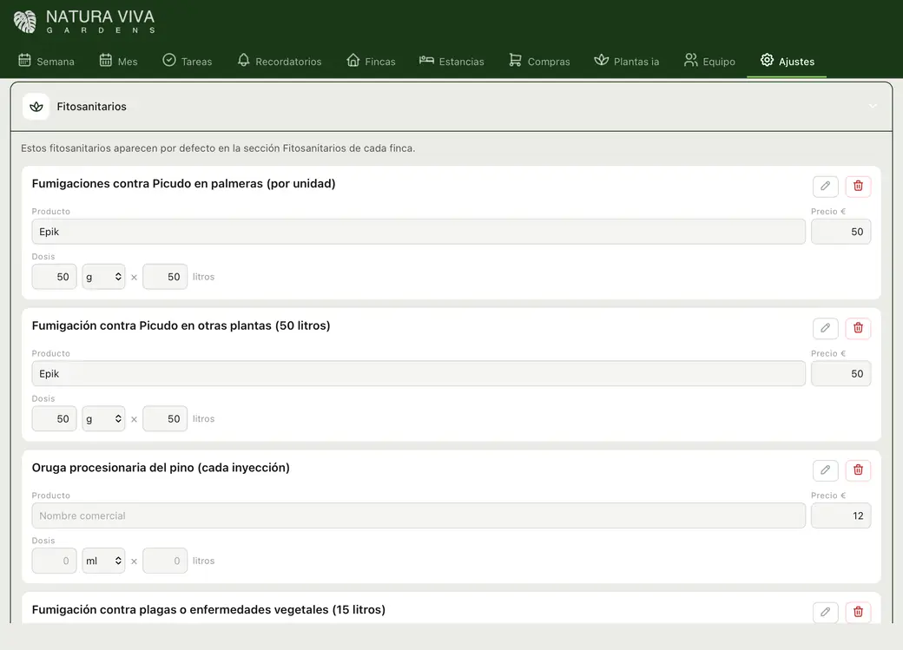Screen dimensions: 903x650
Task: Select the Ajustes tab
Action: [787, 61]
